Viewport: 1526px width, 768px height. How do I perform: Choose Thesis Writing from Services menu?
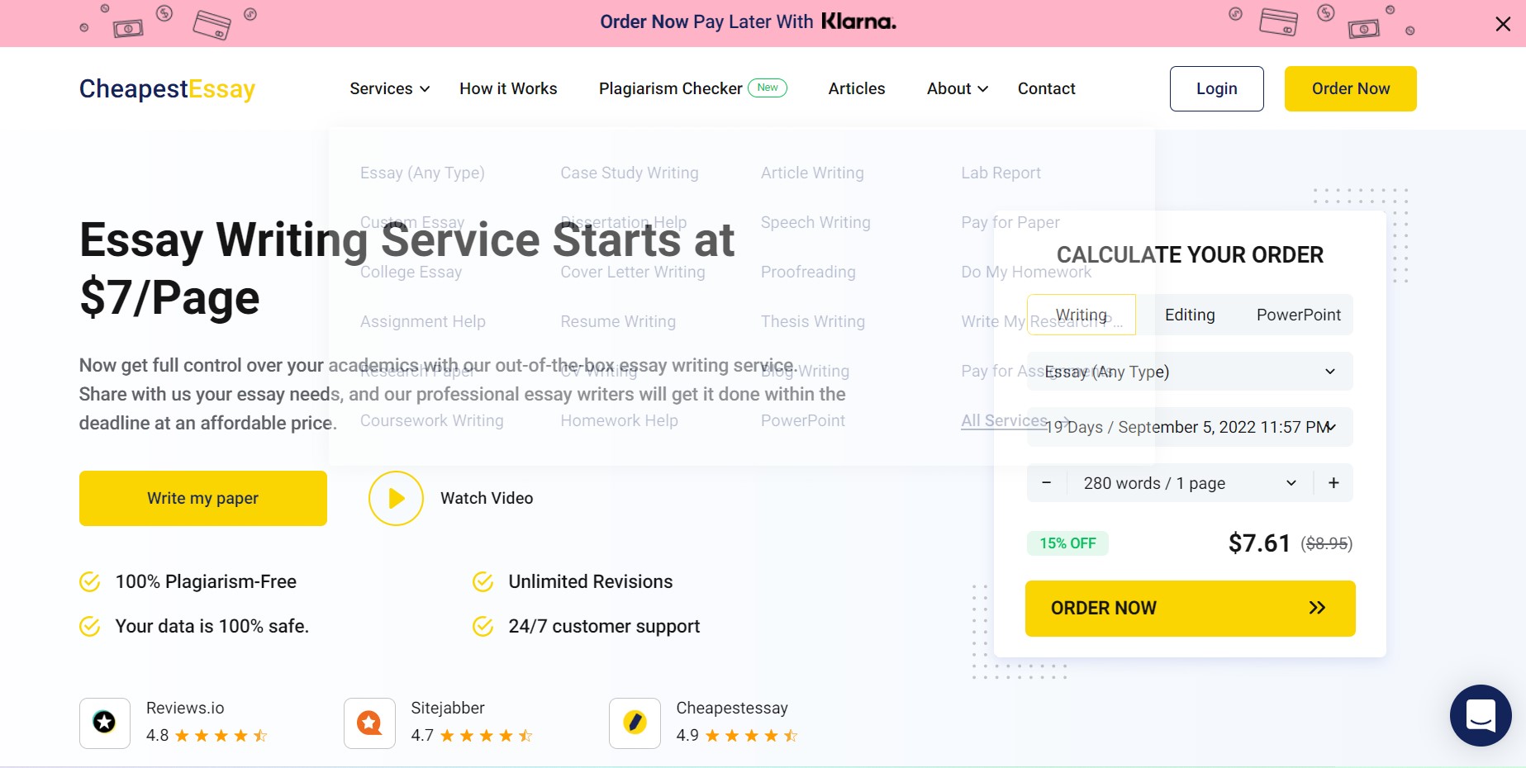pyautogui.click(x=813, y=321)
